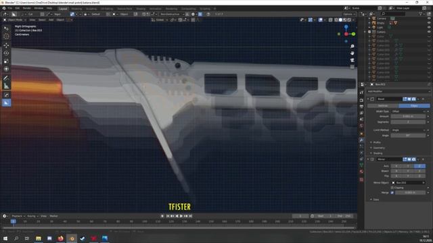Select Edges mode in Bevel modifier
This screenshot has width=433, height=243.
pos(414,106)
